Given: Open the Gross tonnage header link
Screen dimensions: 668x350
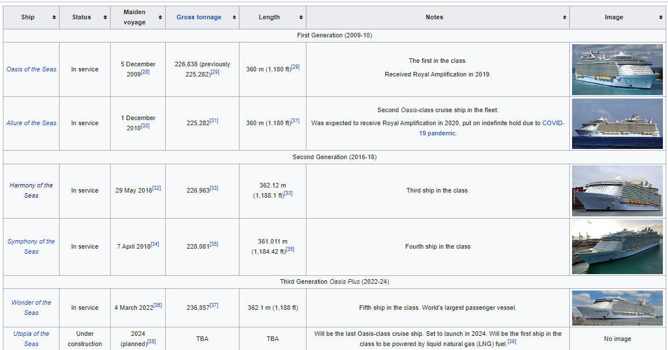Looking at the screenshot, I should coord(199,18).
